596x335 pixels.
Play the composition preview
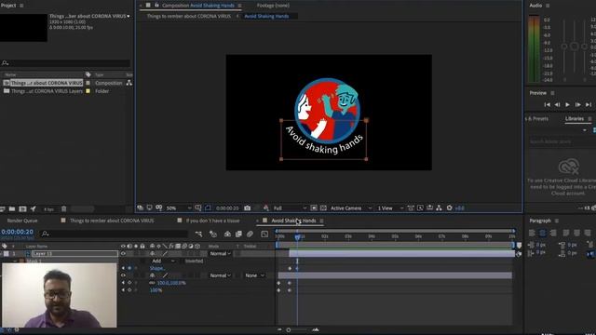point(567,104)
